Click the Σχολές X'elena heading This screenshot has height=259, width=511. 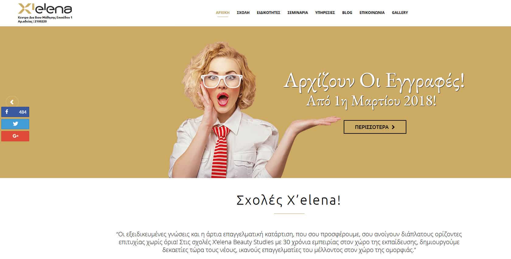289,200
